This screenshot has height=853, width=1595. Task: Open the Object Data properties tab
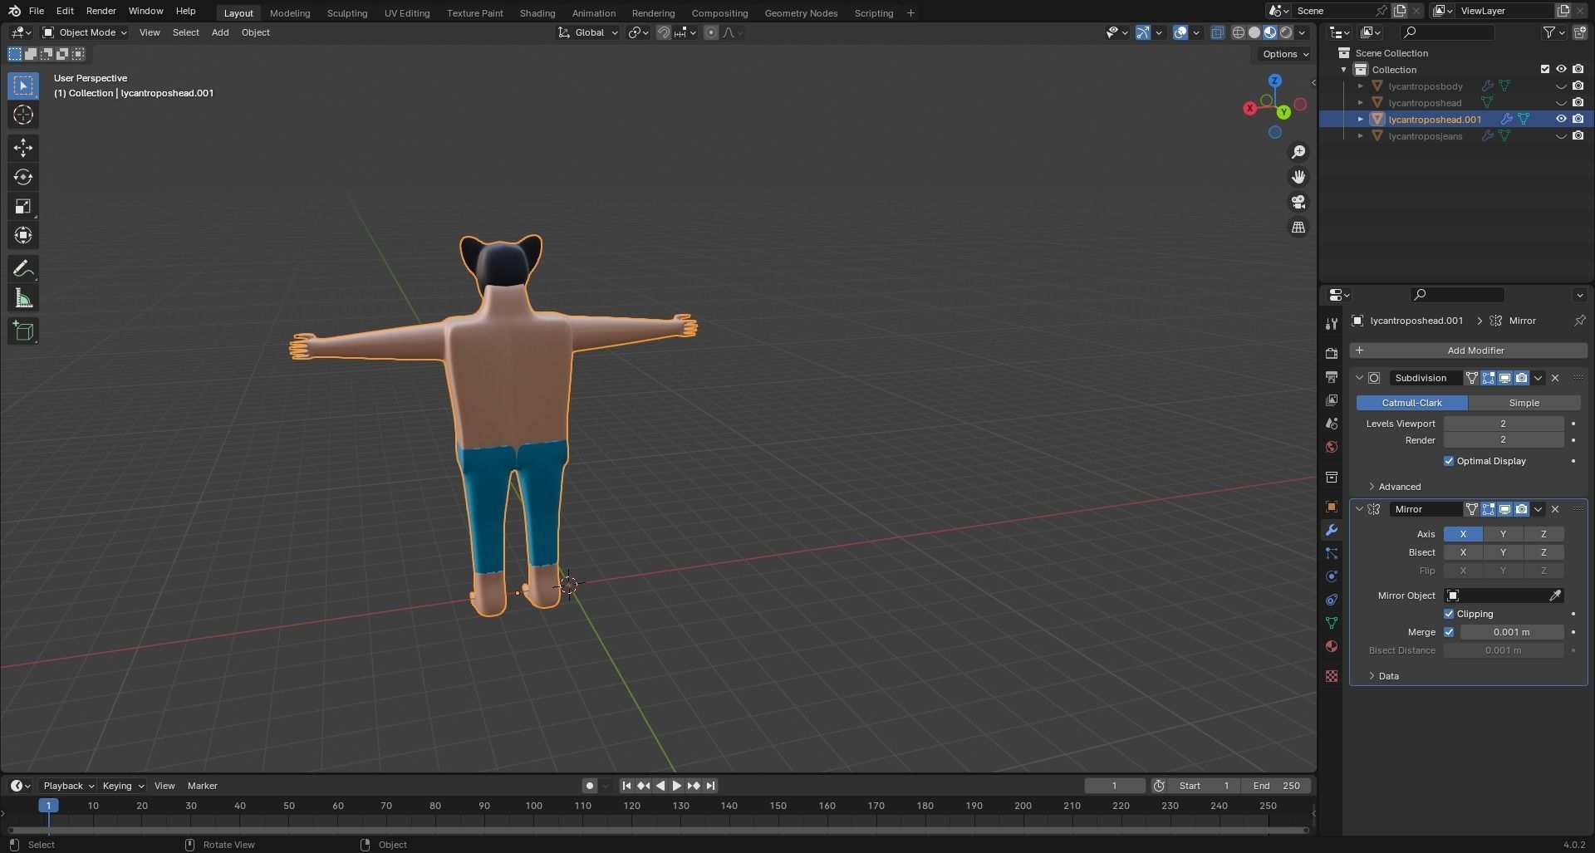point(1332,623)
